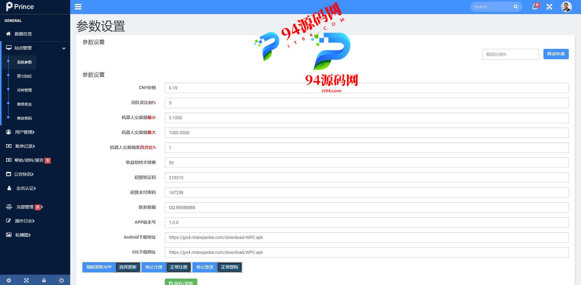Screen dimensions: 581x285
Task: Expand the 实名认证 menu
Action: (35, 188)
